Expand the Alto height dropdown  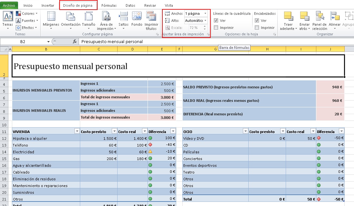(206, 21)
